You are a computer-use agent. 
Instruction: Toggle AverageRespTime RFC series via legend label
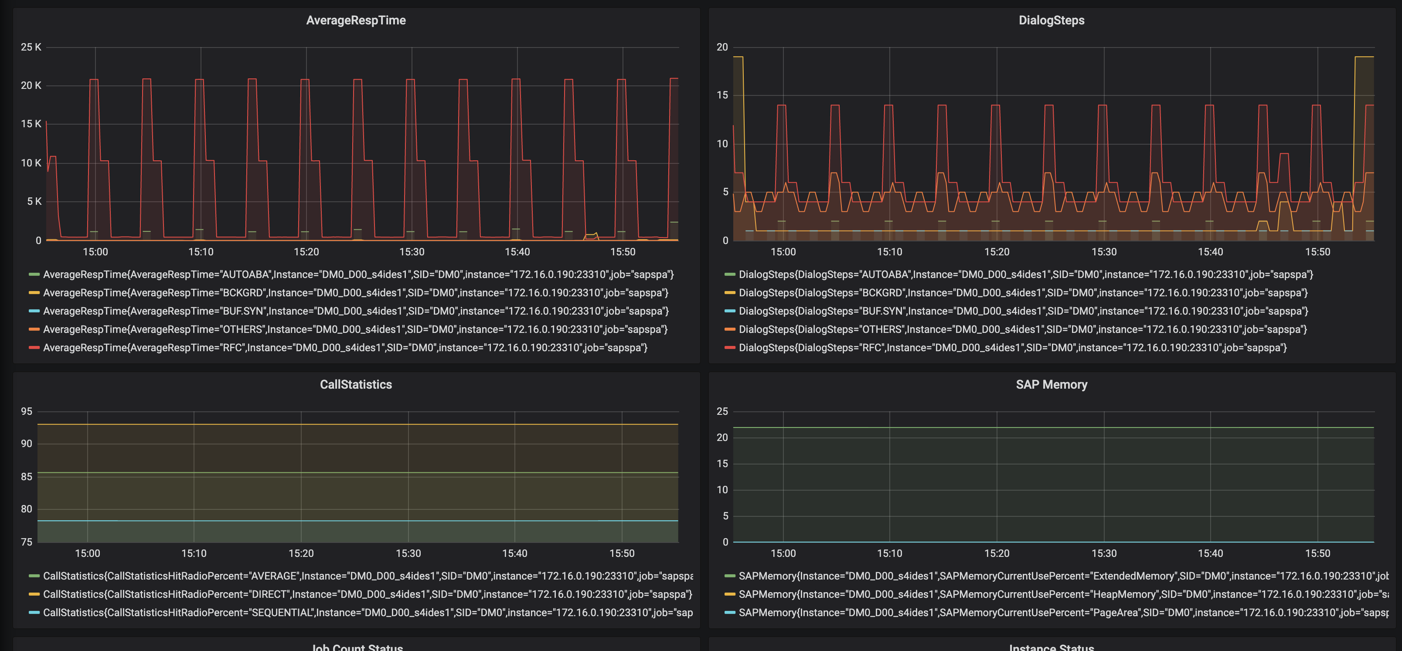(345, 348)
